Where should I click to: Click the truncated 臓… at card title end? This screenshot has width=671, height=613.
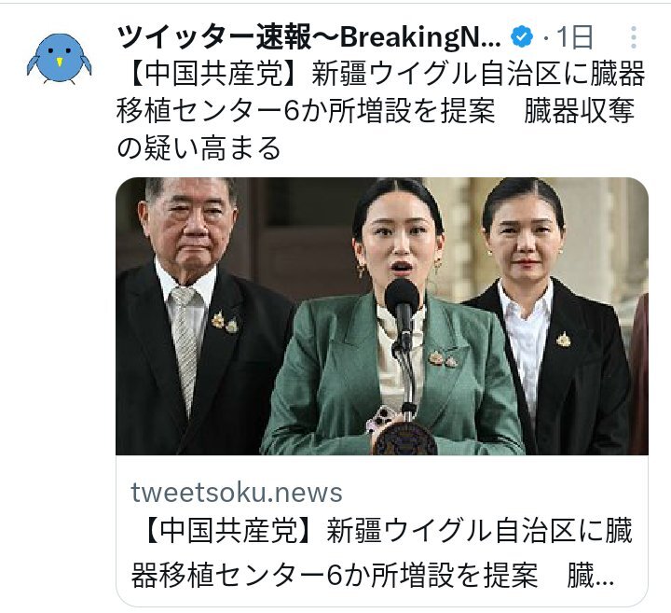tap(591, 575)
